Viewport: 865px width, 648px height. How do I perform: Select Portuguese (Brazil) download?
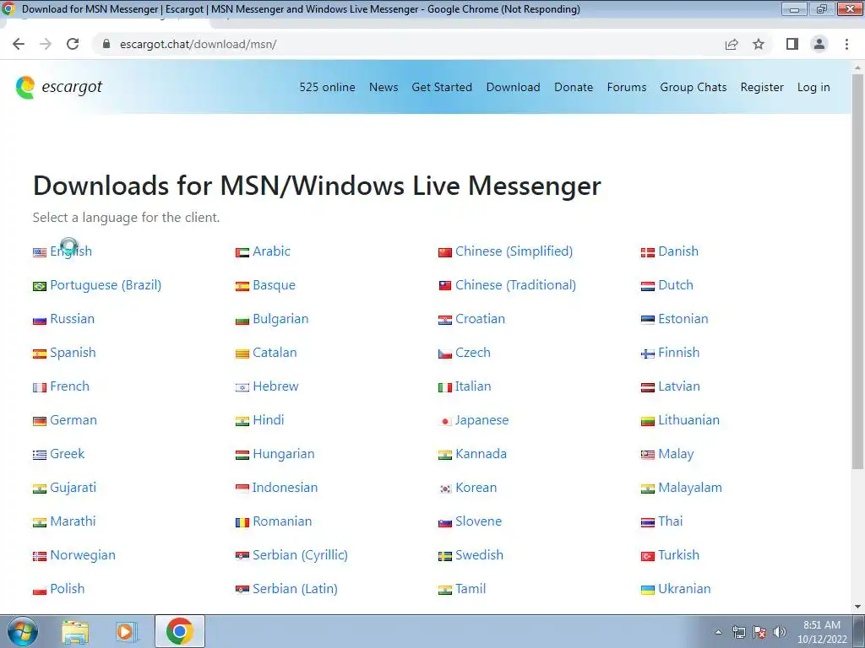pos(106,285)
